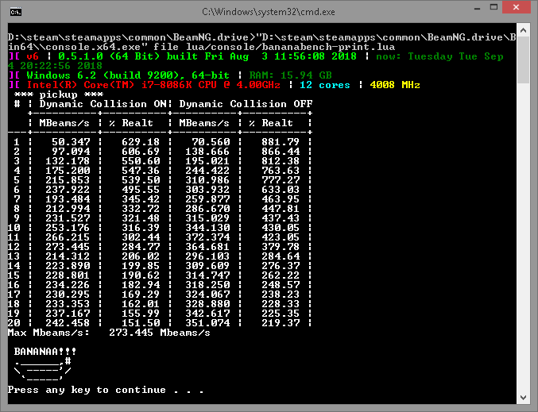
Task: Click value '866.44' in row 2
Action: [281, 151]
